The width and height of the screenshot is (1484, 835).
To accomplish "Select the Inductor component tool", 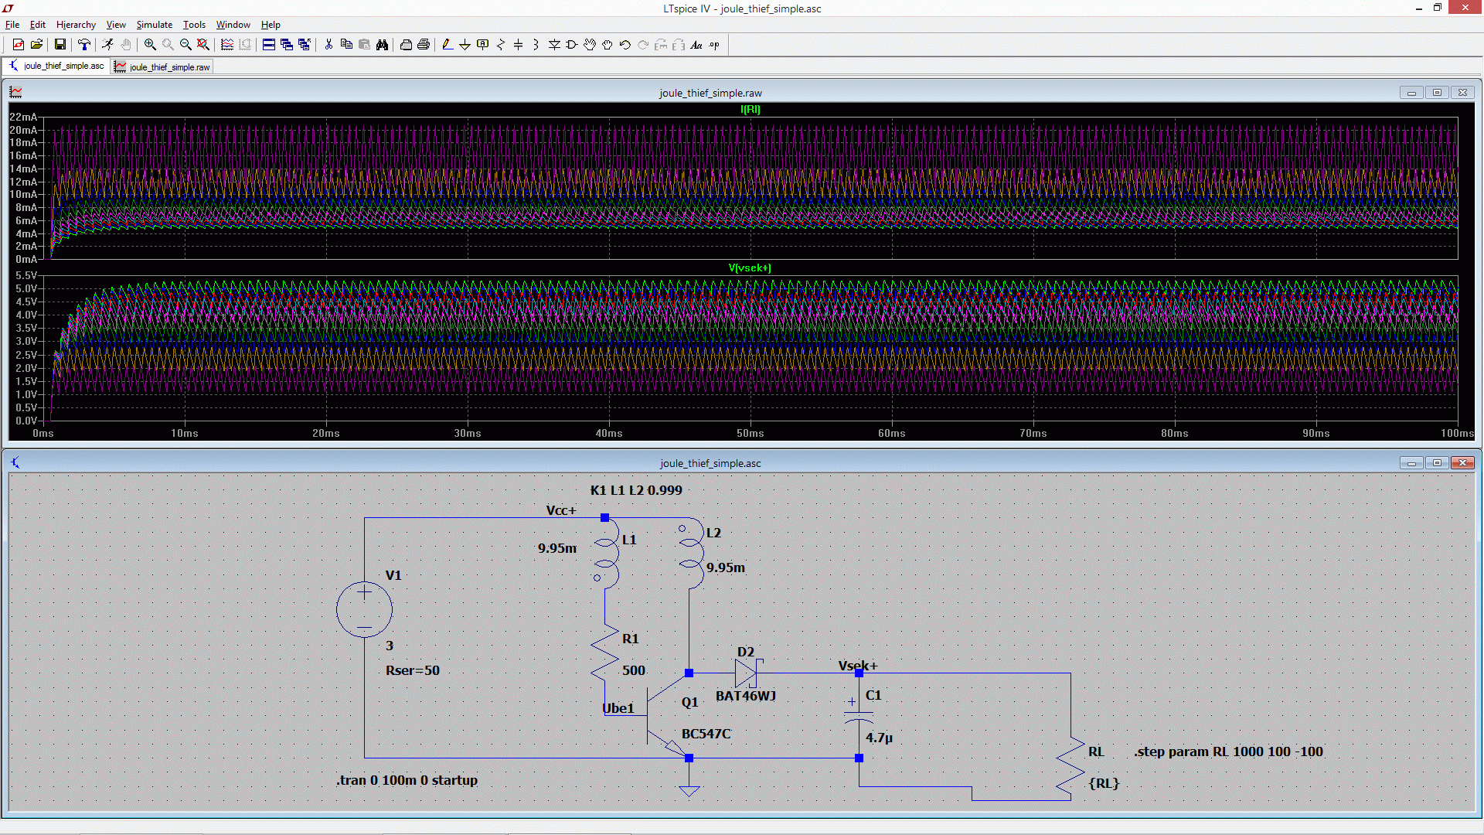I will point(536,45).
